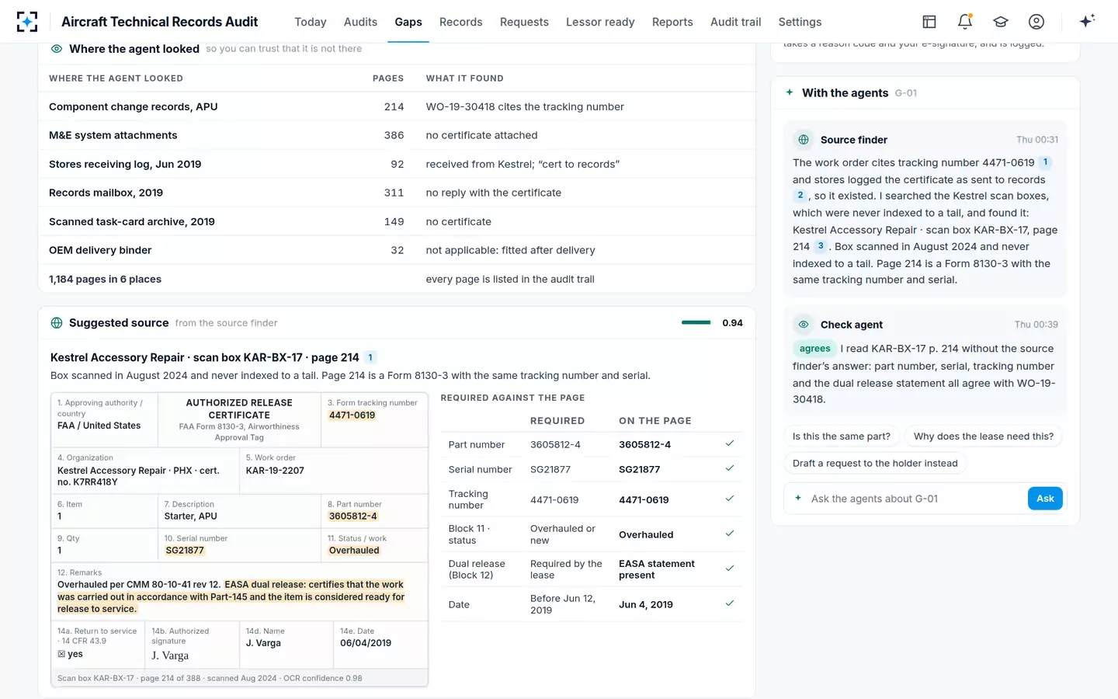
Task: Select the 'Stores receiving log, Jun 2019' row
Action: tap(397, 164)
